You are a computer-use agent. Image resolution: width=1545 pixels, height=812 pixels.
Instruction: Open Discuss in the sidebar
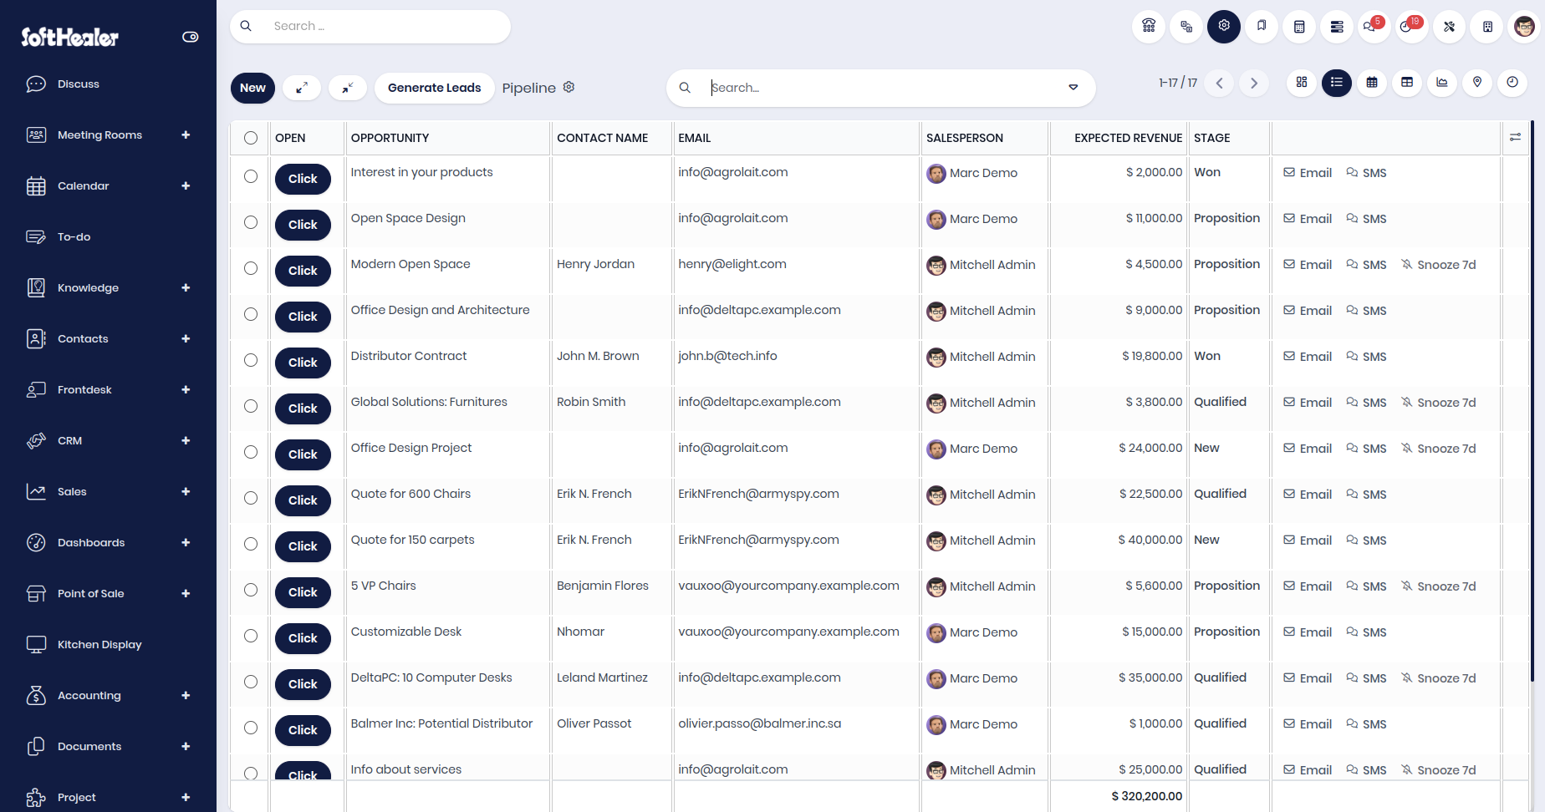click(x=79, y=84)
